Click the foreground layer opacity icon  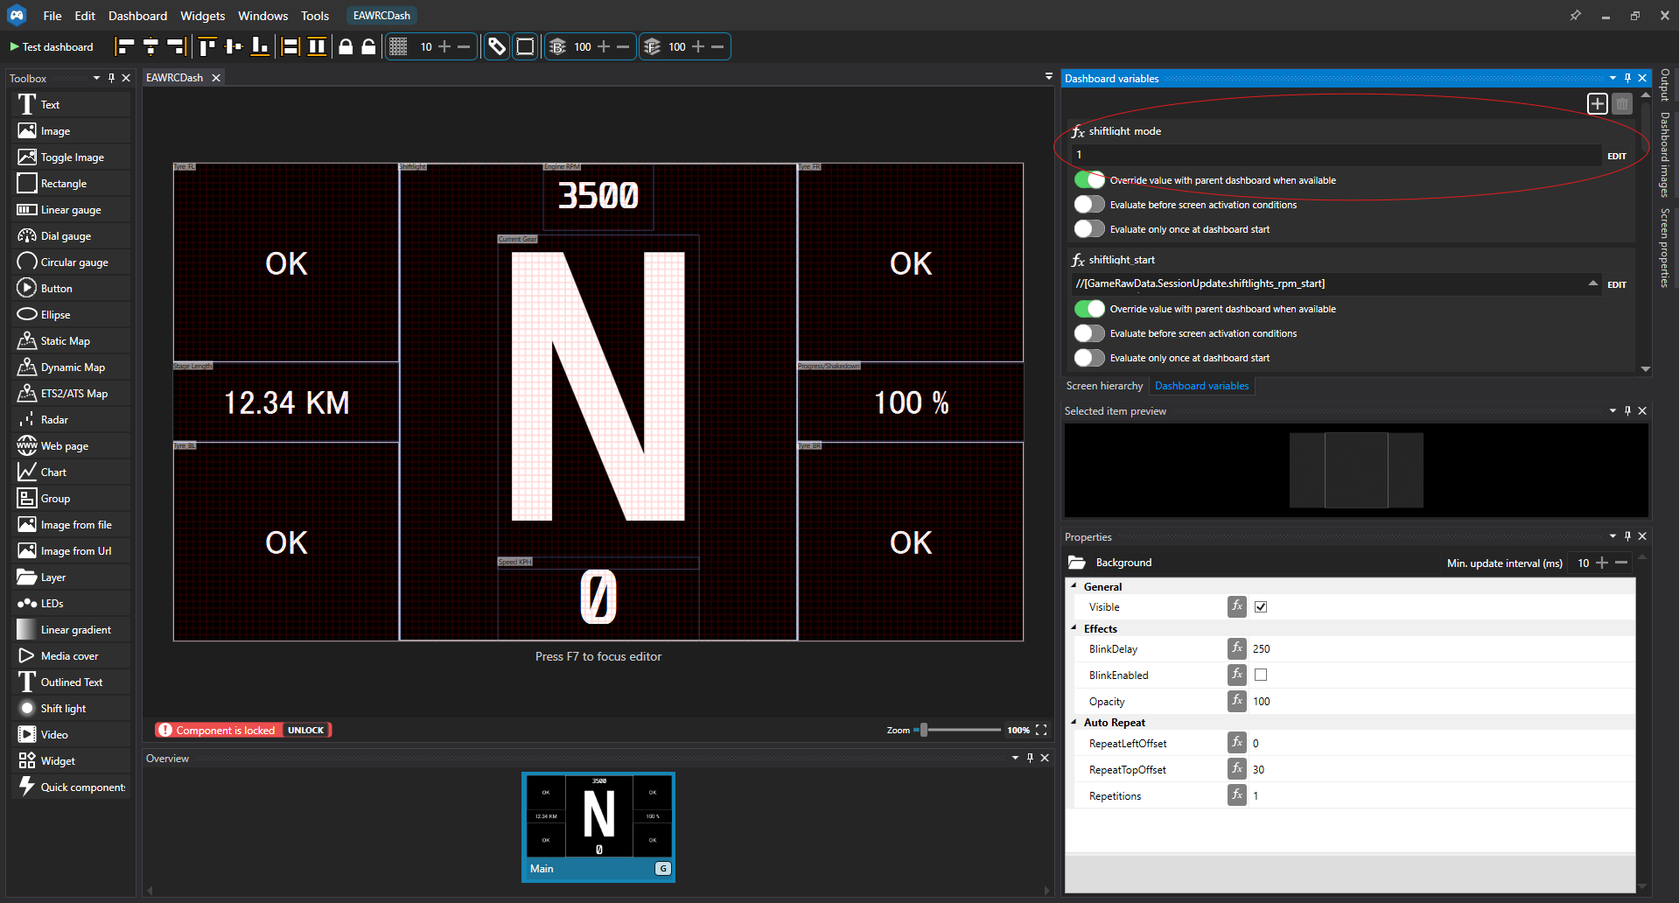(x=652, y=46)
